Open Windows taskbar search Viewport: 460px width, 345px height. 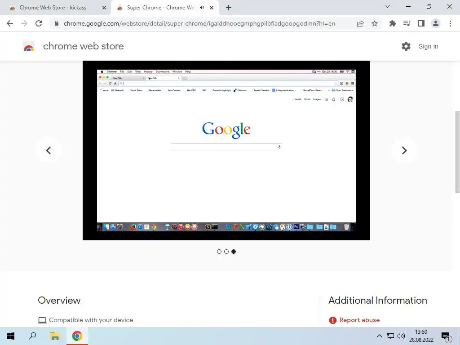point(32,336)
